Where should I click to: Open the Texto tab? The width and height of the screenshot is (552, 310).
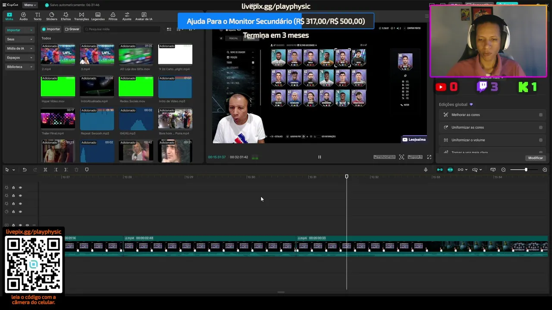[38, 16]
